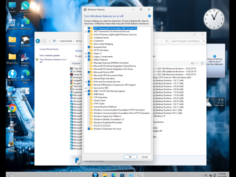Toggle the Microsoft Print to PDF checkbox
236x177 pixels.
(x=89, y=72)
